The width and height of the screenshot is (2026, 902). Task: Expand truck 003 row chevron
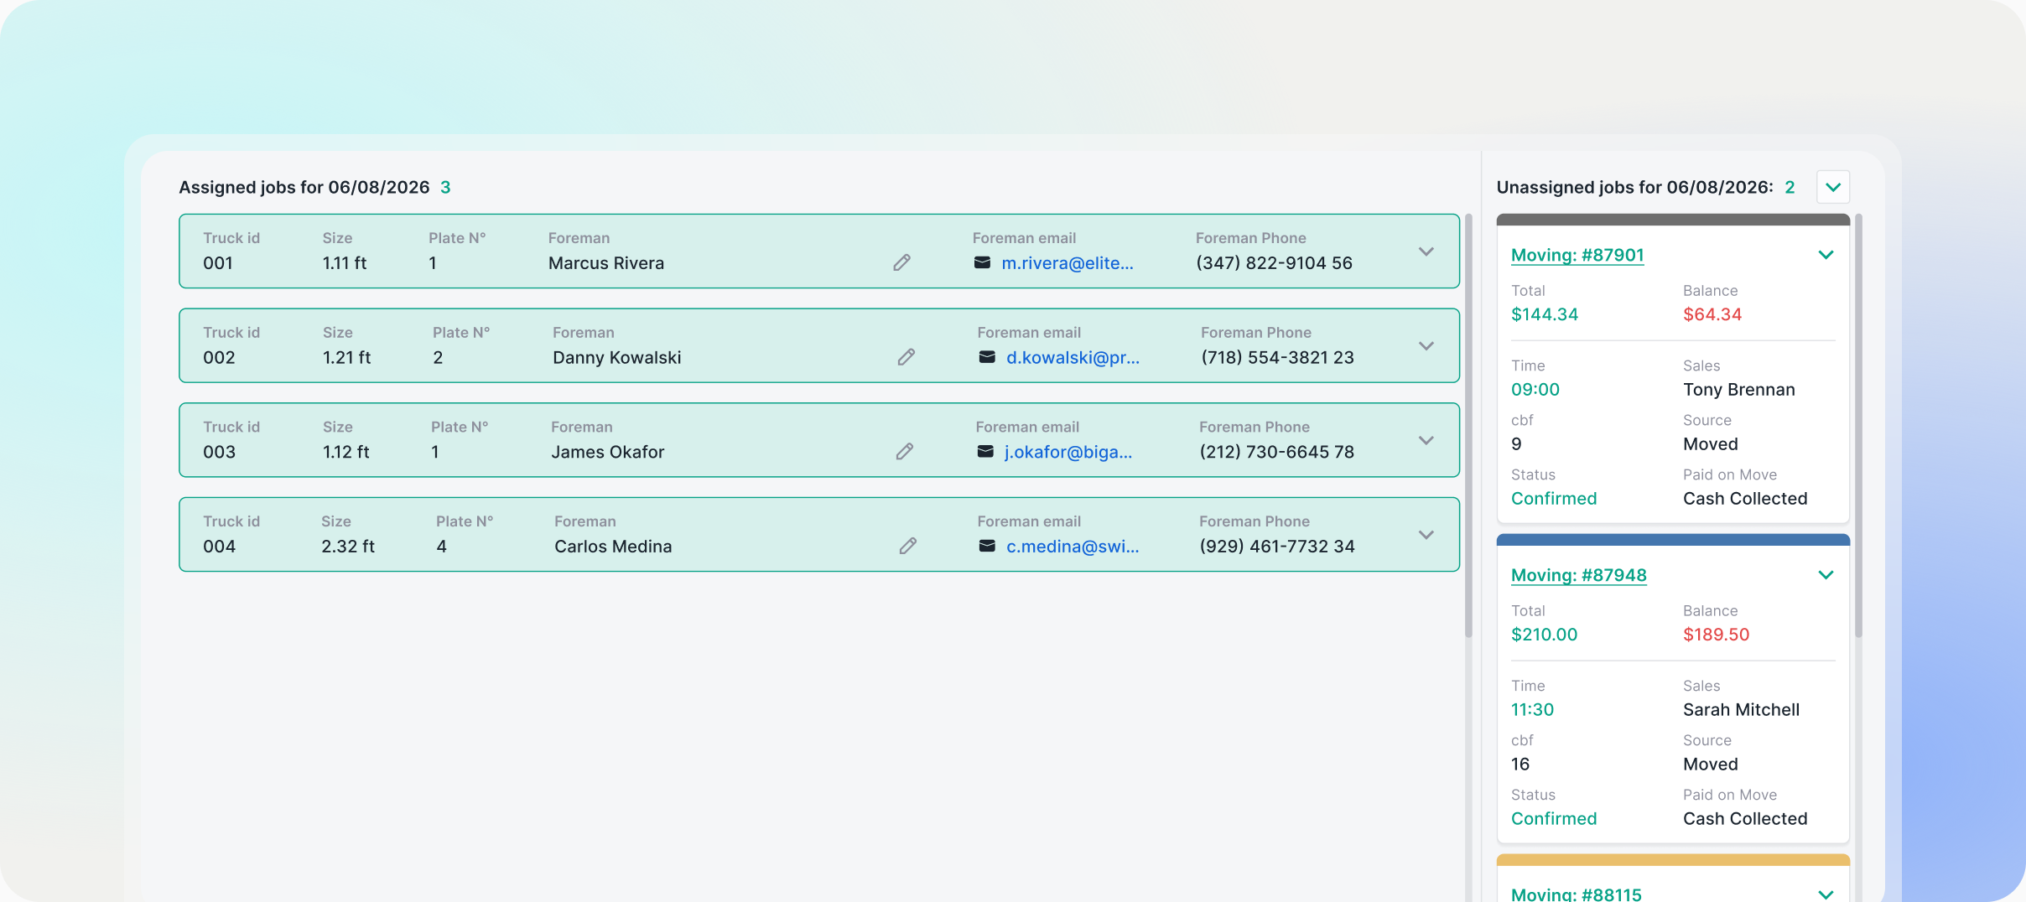point(1426,440)
